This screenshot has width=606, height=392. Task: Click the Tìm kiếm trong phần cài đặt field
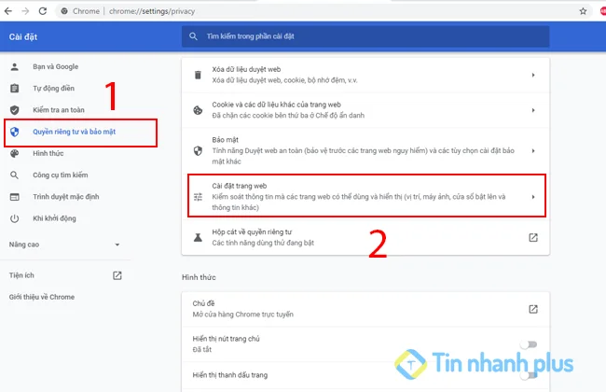click(365, 36)
